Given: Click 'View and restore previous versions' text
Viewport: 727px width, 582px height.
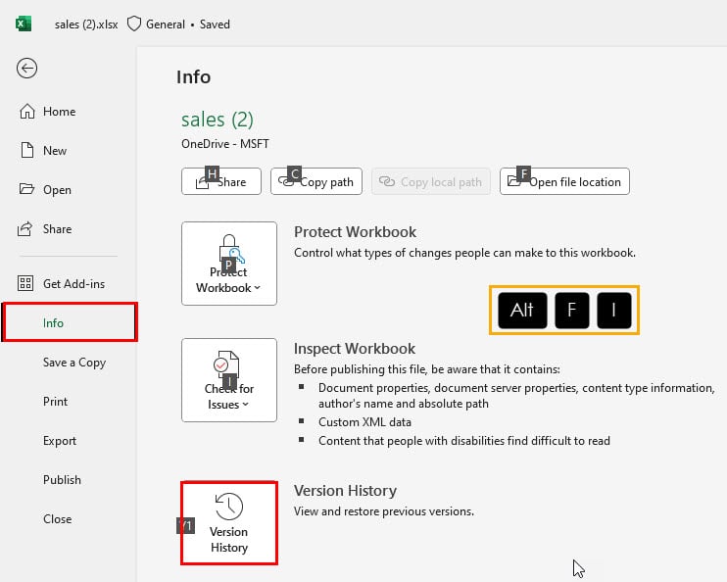Looking at the screenshot, I should coord(384,511).
